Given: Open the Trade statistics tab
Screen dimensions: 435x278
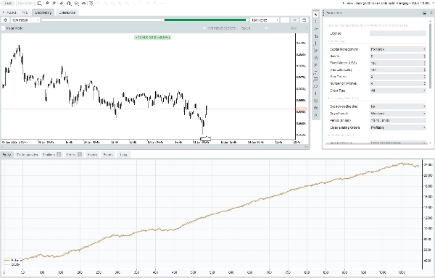Looking at the screenshot, I should point(27,155).
